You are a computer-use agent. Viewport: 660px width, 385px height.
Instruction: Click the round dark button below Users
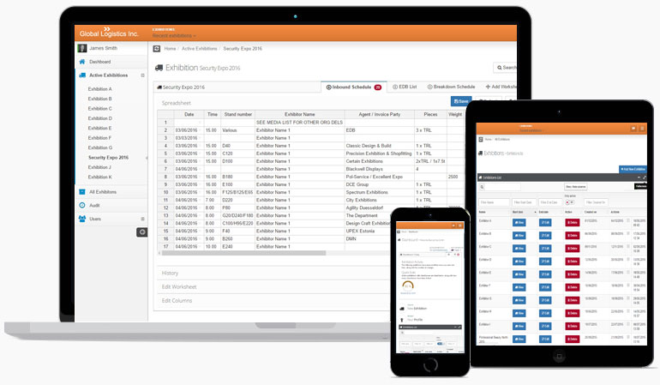point(141,232)
